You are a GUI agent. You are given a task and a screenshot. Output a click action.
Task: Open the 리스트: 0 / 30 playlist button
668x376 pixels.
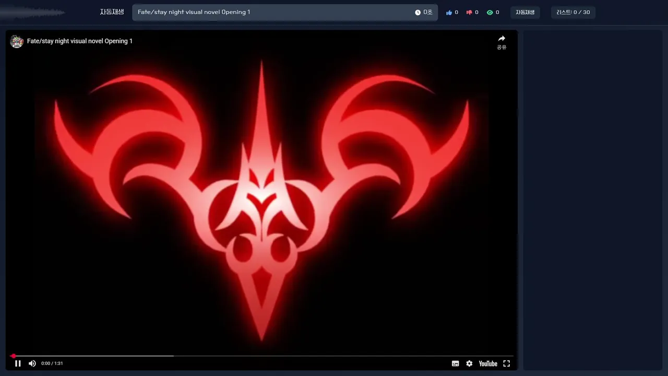[573, 12]
